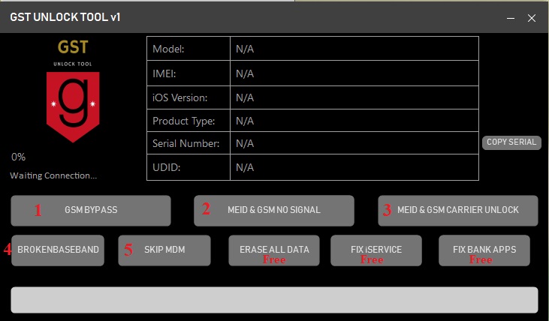Click the Product Type: label
The image size is (549, 321).
183,121
